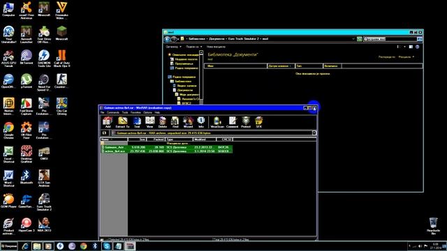447x251 pixels.
Task: Open the Favorites menu in WinRAR
Action: coord(135,112)
